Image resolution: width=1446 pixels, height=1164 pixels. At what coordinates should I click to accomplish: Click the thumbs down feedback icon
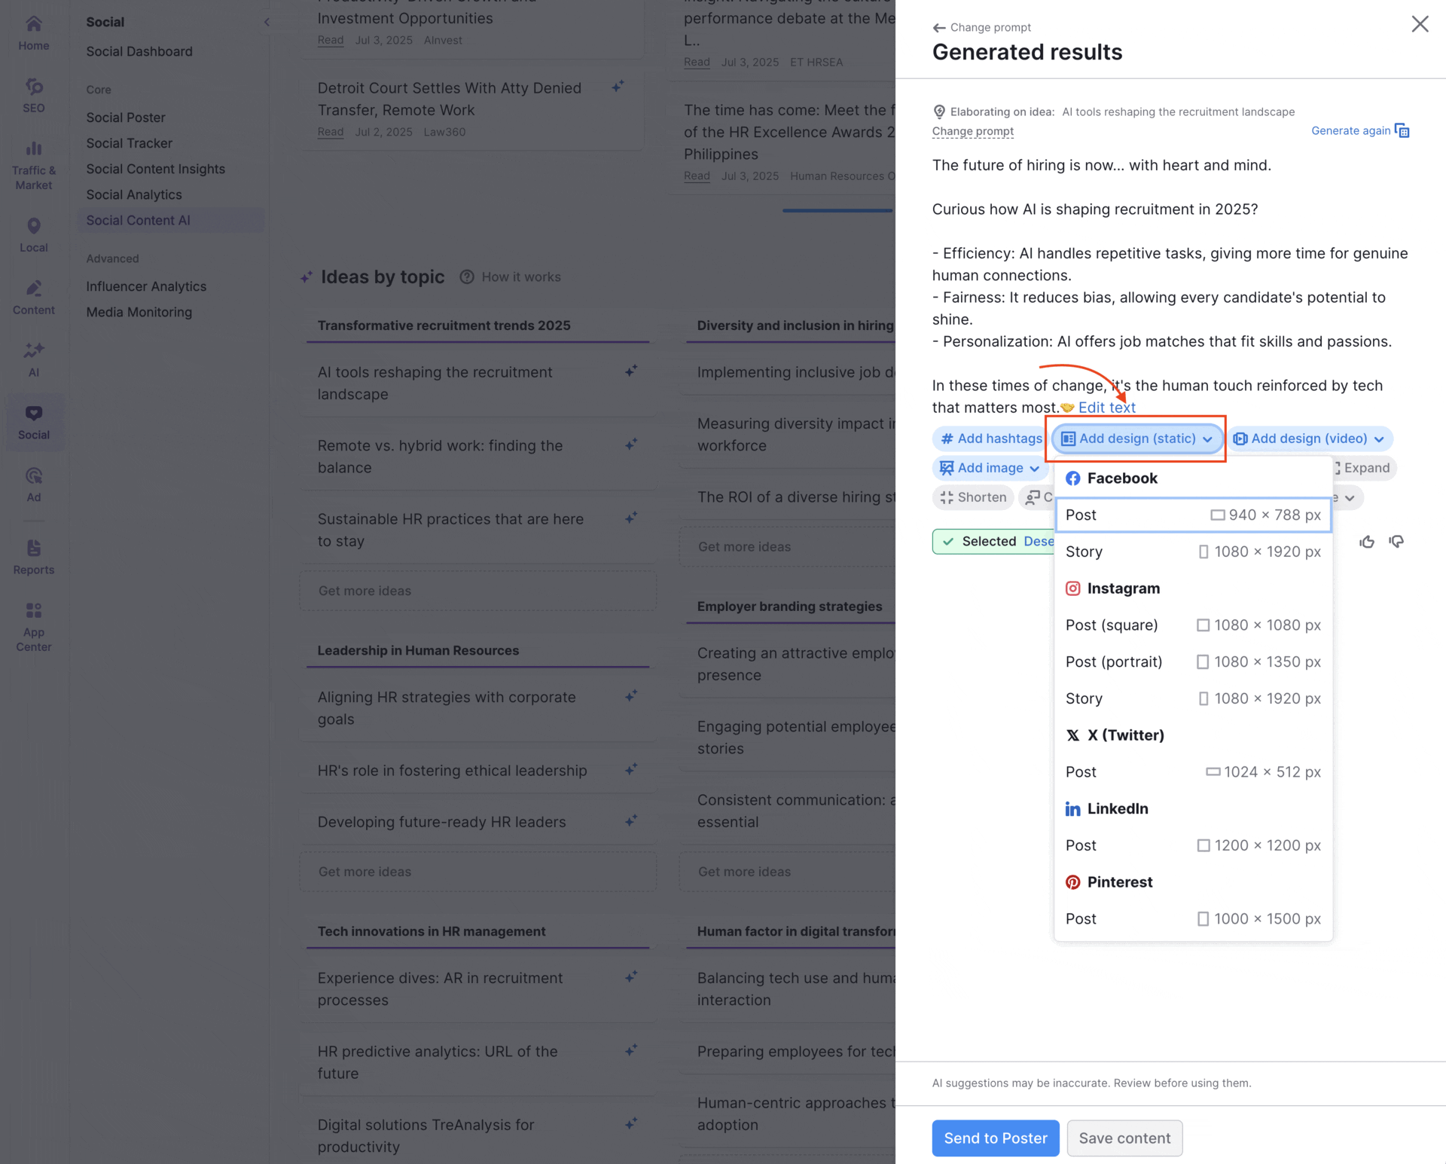click(x=1396, y=542)
